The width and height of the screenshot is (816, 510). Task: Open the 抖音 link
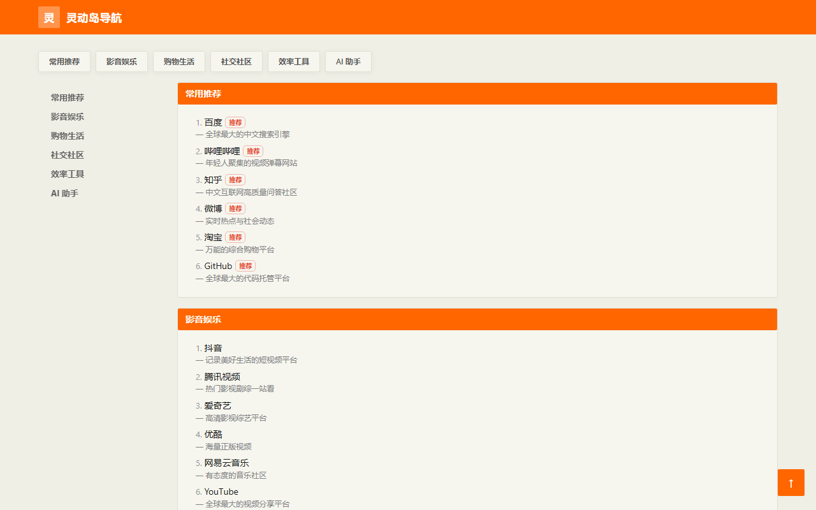click(x=214, y=348)
